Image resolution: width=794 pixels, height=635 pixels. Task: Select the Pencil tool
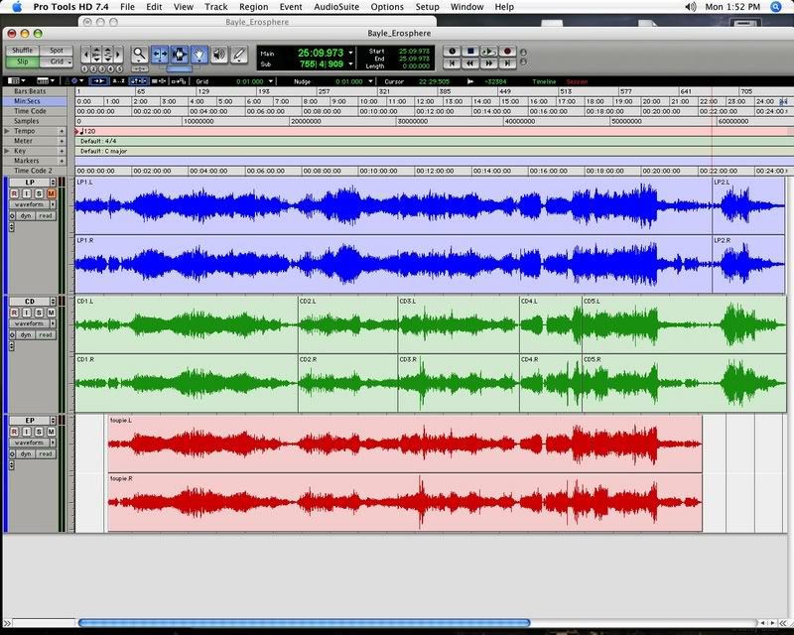pyautogui.click(x=238, y=55)
